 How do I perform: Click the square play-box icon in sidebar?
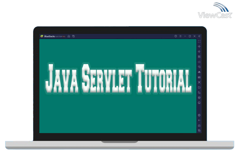click(199, 57)
